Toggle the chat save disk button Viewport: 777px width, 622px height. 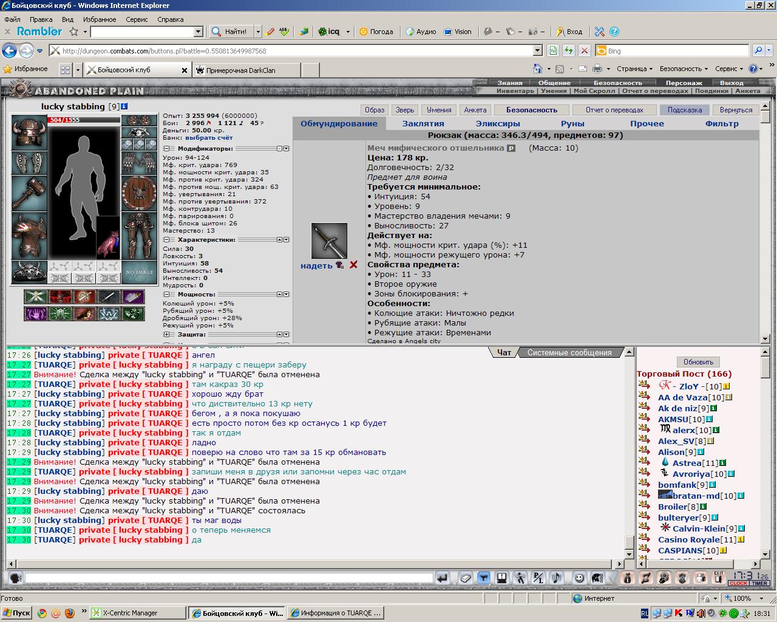[x=502, y=578]
